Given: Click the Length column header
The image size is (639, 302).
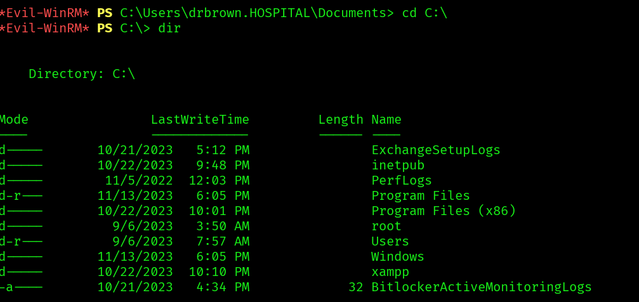Looking at the screenshot, I should [x=341, y=120].
